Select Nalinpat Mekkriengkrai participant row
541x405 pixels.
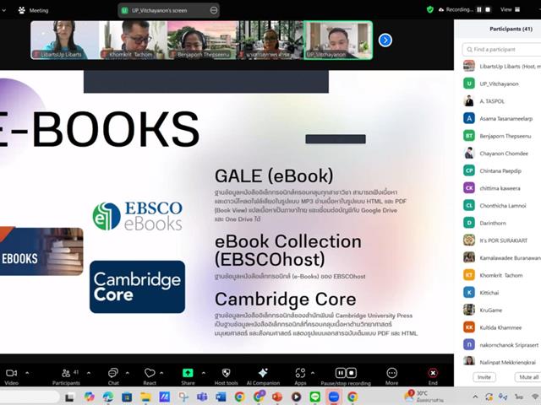[x=502, y=362]
